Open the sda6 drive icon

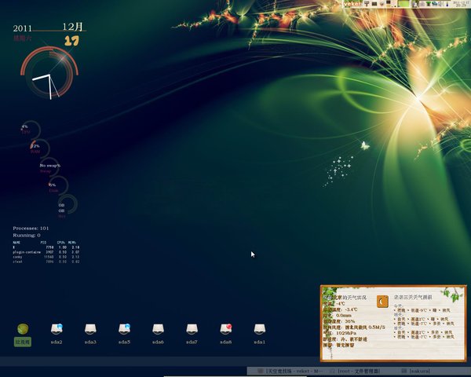(158, 330)
